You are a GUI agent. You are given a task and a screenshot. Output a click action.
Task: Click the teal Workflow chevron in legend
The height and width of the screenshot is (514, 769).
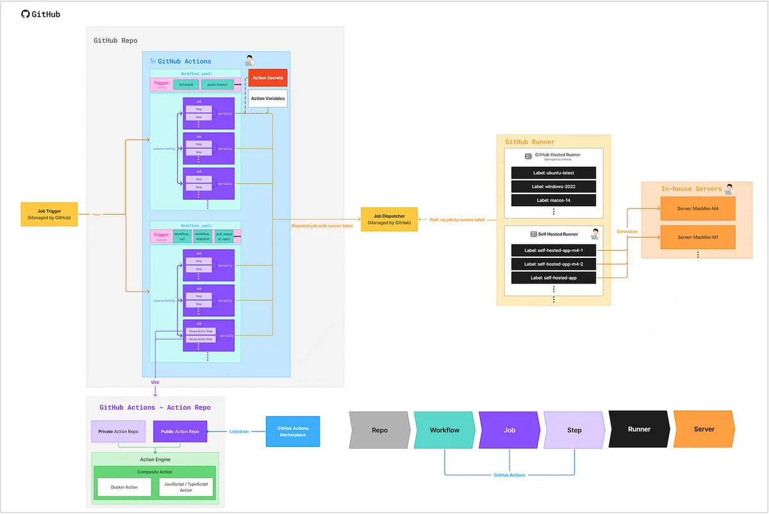click(444, 430)
